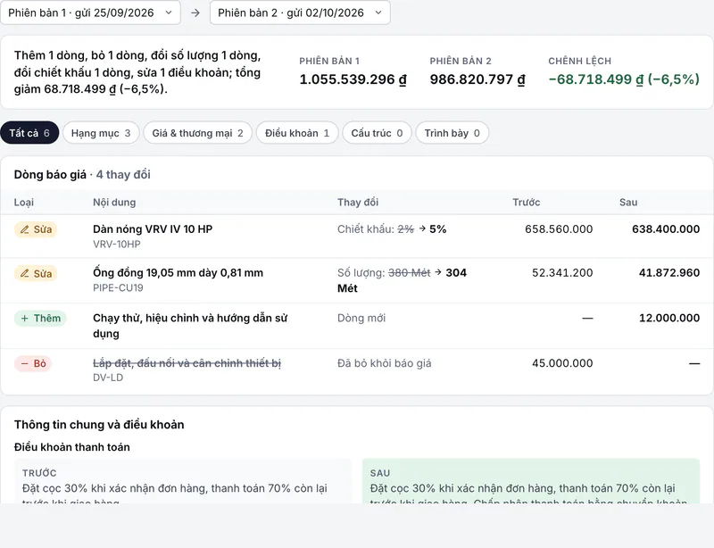Image resolution: width=714 pixels, height=548 pixels.
Task: Filter by Giá & thương mại changes
Action: pos(197,133)
